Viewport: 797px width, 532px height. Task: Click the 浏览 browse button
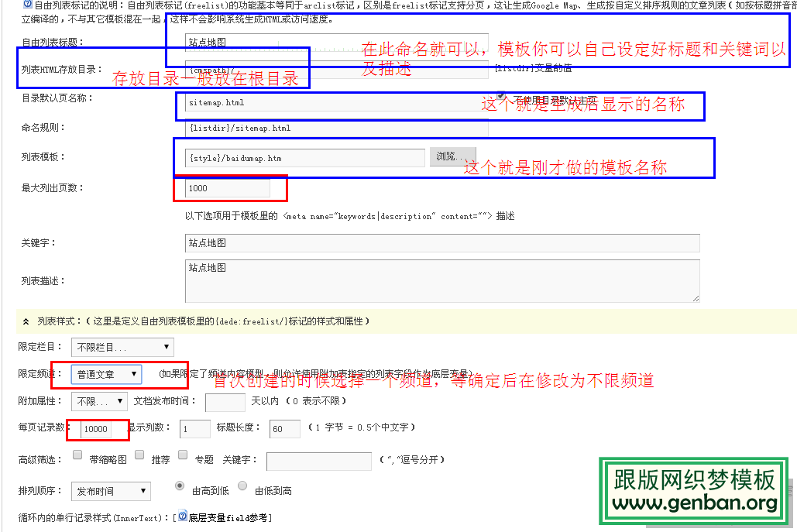pos(453,156)
